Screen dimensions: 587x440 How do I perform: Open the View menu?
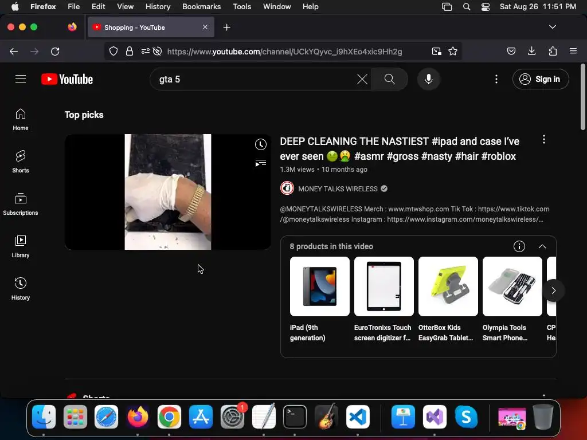(x=125, y=7)
